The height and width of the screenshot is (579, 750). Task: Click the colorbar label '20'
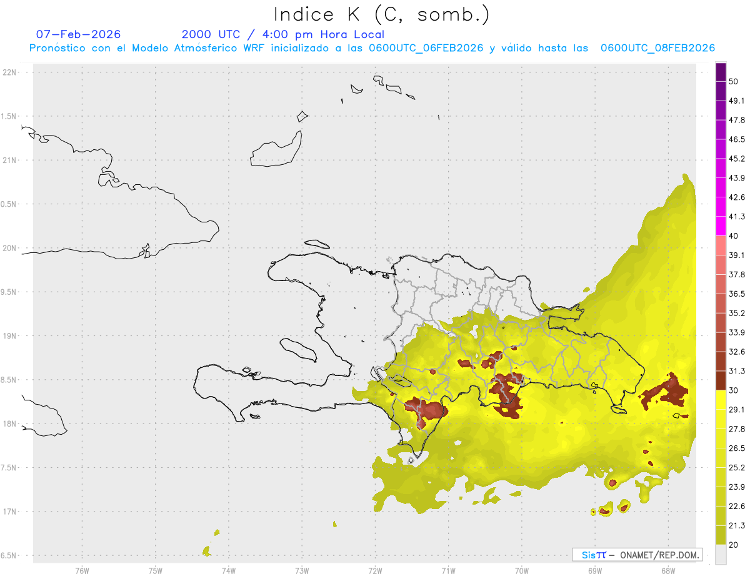(734, 545)
